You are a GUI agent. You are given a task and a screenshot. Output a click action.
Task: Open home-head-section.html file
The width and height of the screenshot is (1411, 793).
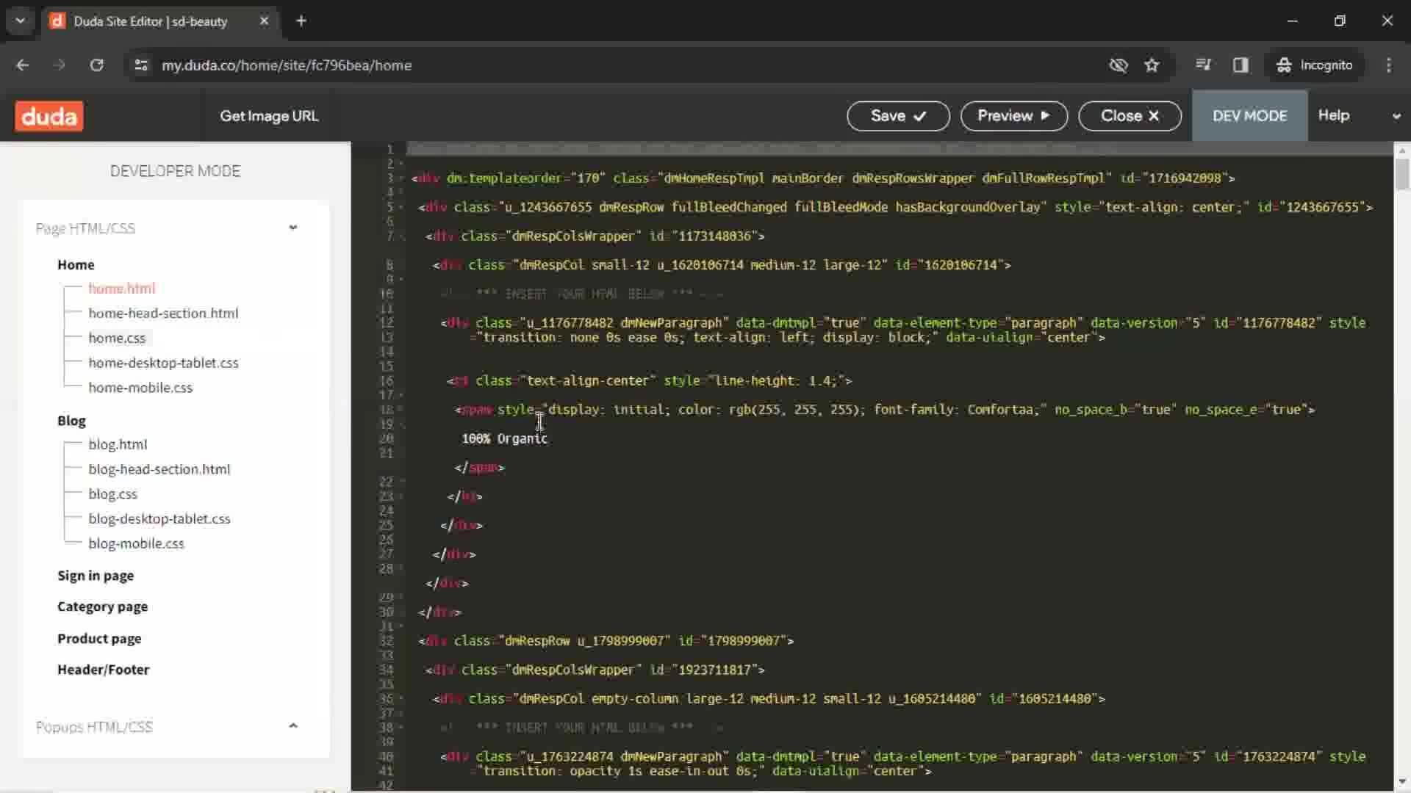click(x=163, y=314)
